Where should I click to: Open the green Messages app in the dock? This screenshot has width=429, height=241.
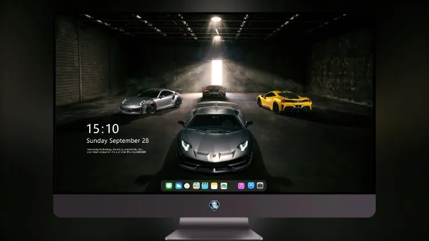tap(169, 186)
